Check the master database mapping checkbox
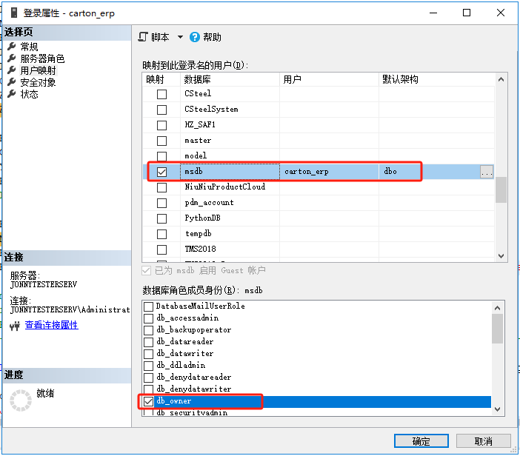 click(161, 141)
